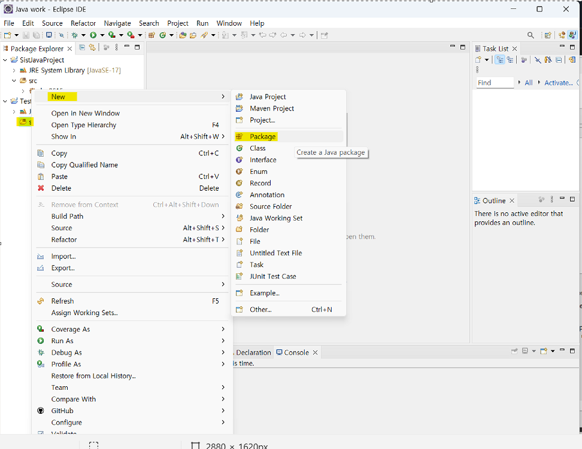Click the Save All toolbar icon
Viewport: 582px width, 449px height.
point(37,35)
